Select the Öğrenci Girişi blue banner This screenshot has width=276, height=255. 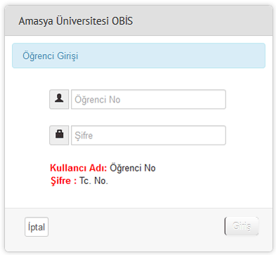click(x=138, y=55)
